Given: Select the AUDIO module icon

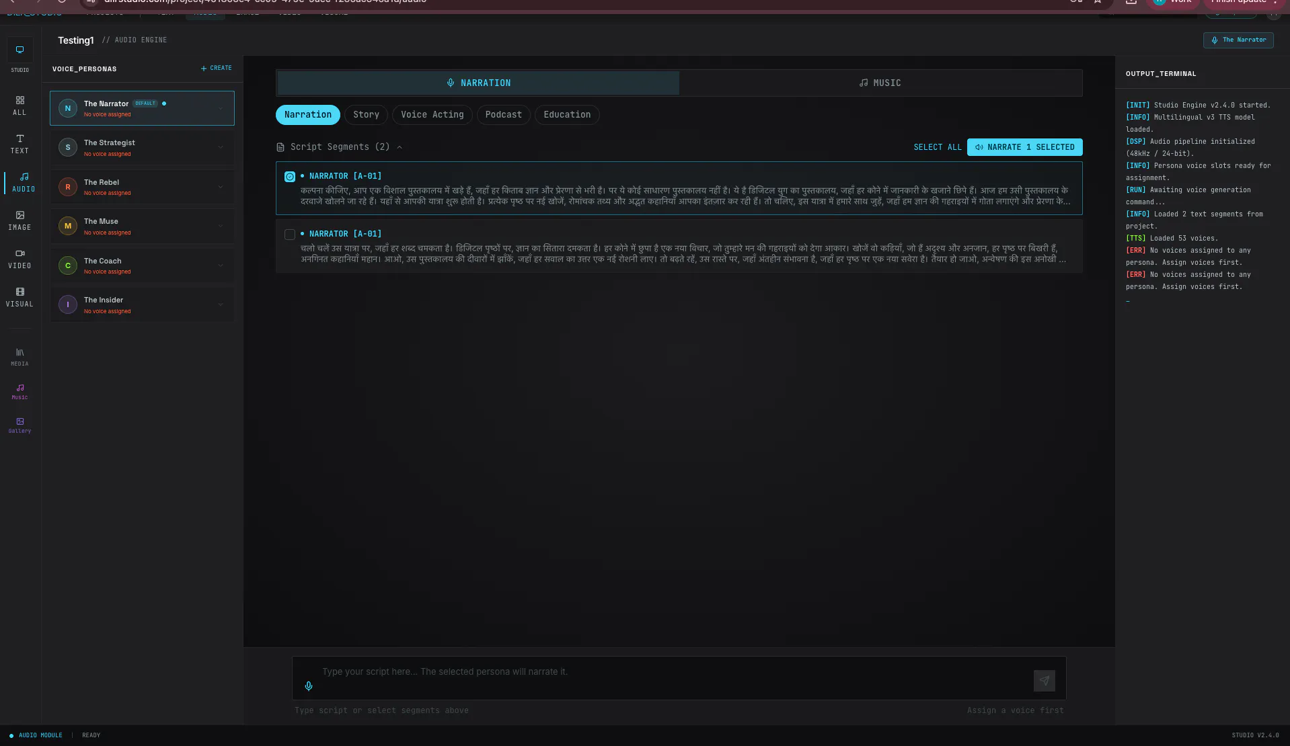Looking at the screenshot, I should [24, 182].
